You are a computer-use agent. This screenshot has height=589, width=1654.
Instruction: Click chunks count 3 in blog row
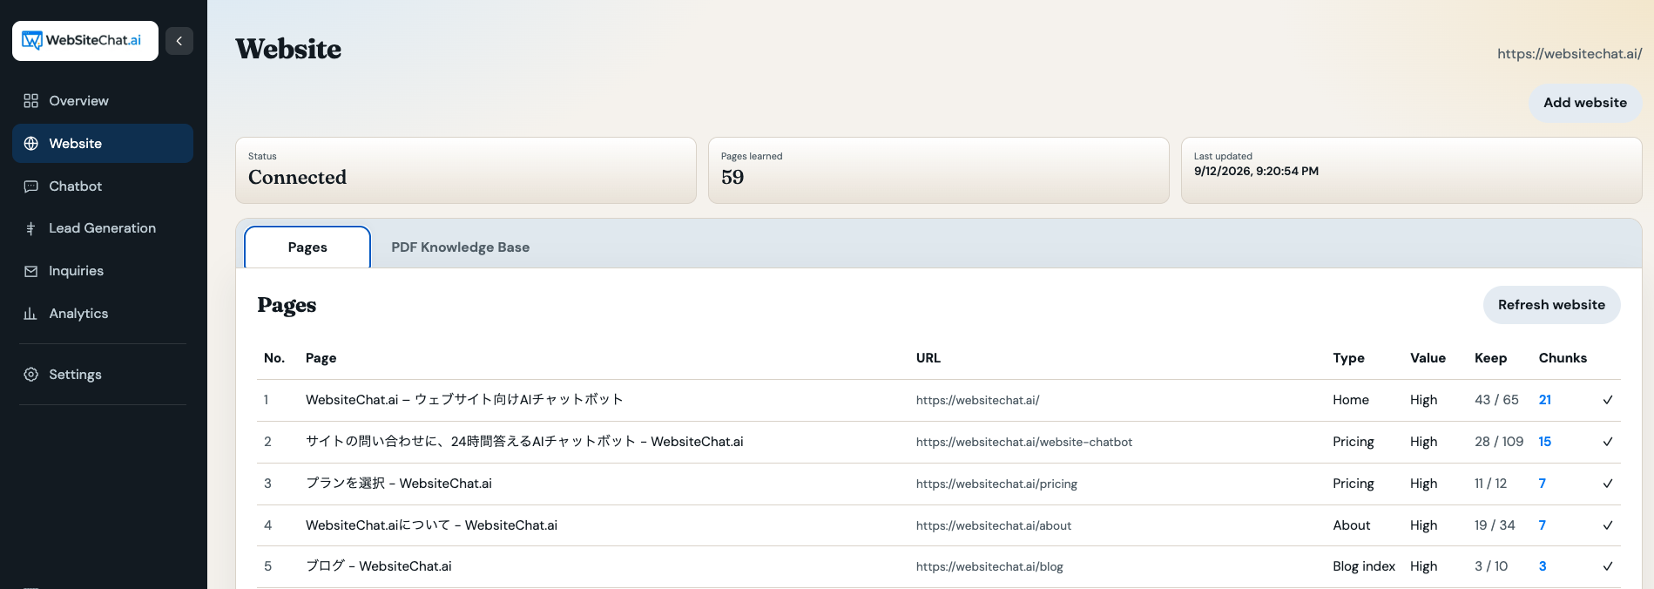point(1543,566)
